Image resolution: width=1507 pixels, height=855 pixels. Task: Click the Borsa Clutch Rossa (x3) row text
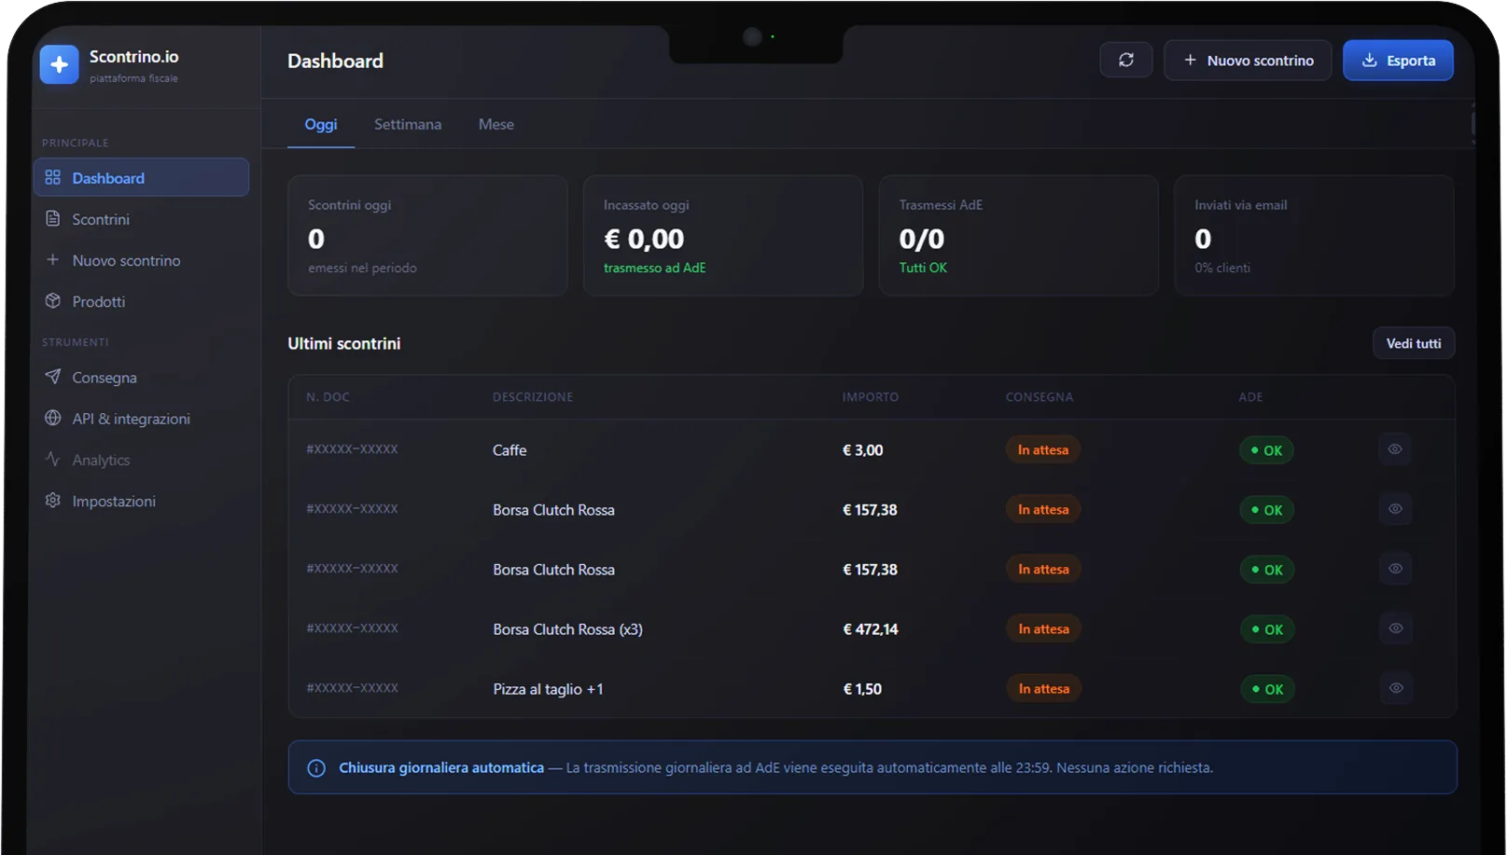(x=568, y=629)
